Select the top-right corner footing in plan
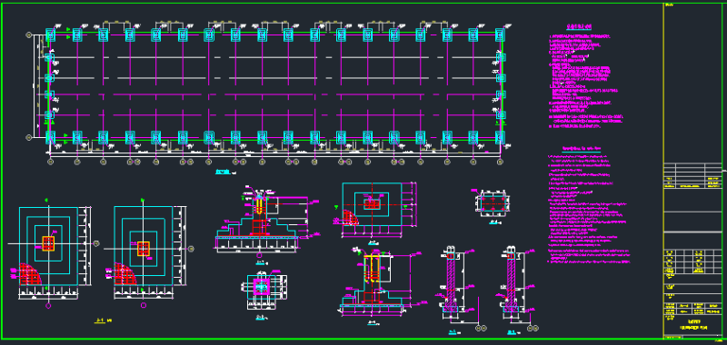This screenshot has height=345, width=727. (x=500, y=34)
